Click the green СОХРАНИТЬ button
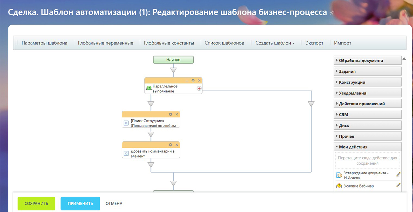This screenshot has width=413, height=212. tap(36, 204)
